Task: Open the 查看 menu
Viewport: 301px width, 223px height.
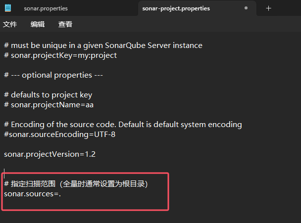Action: 65,24
